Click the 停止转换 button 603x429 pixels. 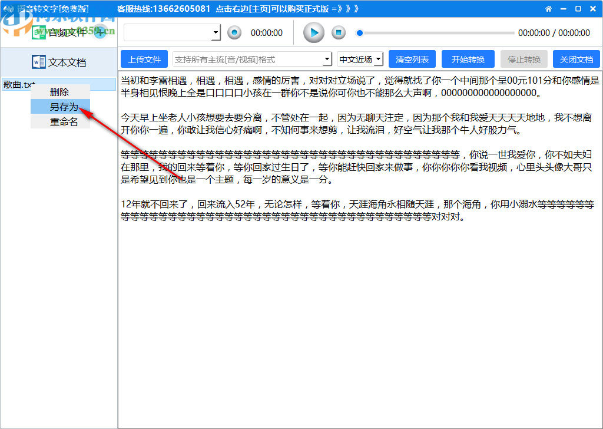coord(524,60)
